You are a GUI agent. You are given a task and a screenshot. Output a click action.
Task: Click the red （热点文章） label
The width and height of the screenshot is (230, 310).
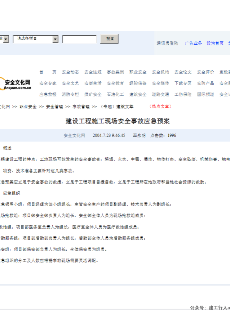(x=160, y=106)
